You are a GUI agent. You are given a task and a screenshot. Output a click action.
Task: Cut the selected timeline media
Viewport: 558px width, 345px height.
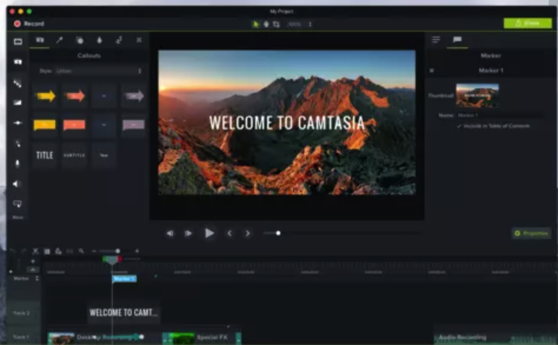[35, 251]
